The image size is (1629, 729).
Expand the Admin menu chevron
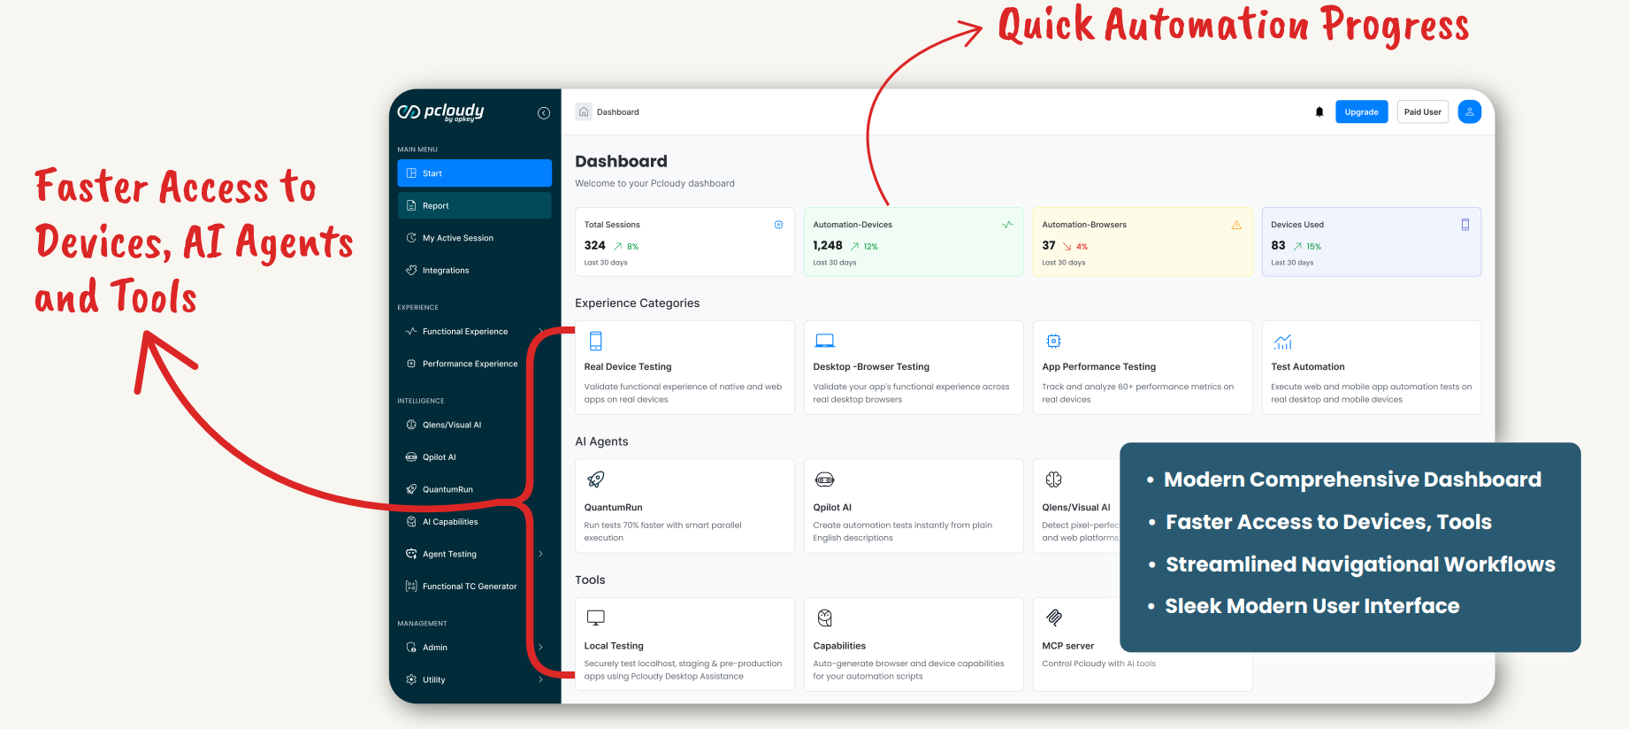[540, 648]
